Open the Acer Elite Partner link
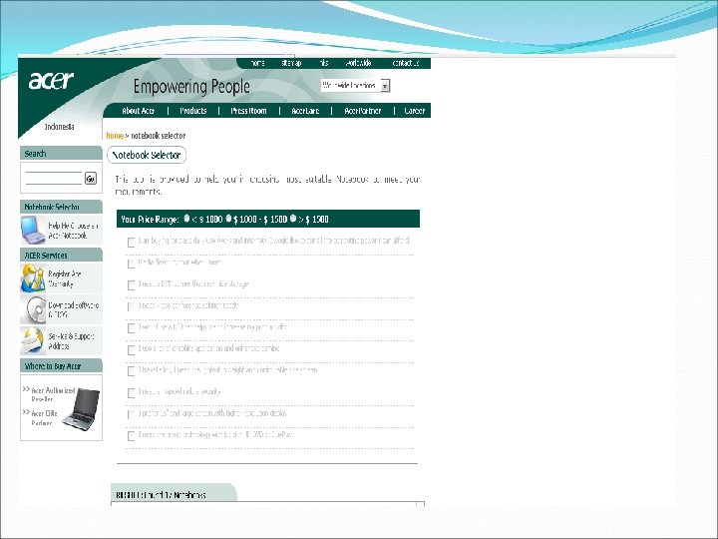The width and height of the screenshot is (718, 539). pos(44,418)
